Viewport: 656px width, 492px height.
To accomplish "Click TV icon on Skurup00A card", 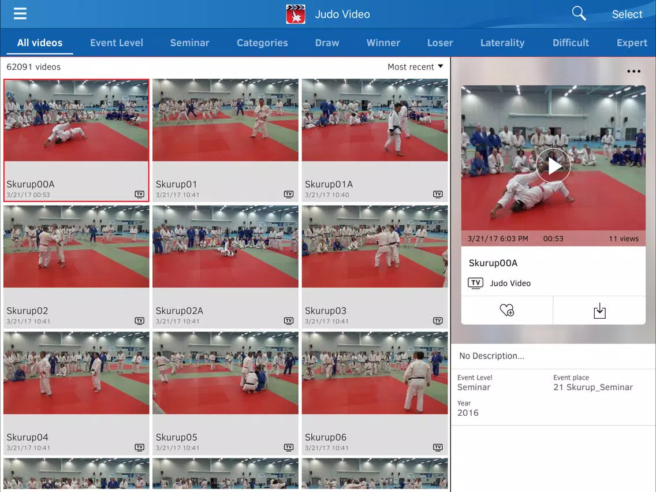I will pos(139,194).
